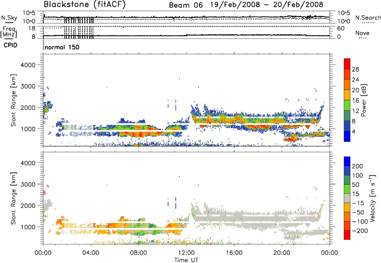Screen dimensions: 381x263
Task: Click the strong power echo near 08:00 at 700 km
Action: pos(139,134)
